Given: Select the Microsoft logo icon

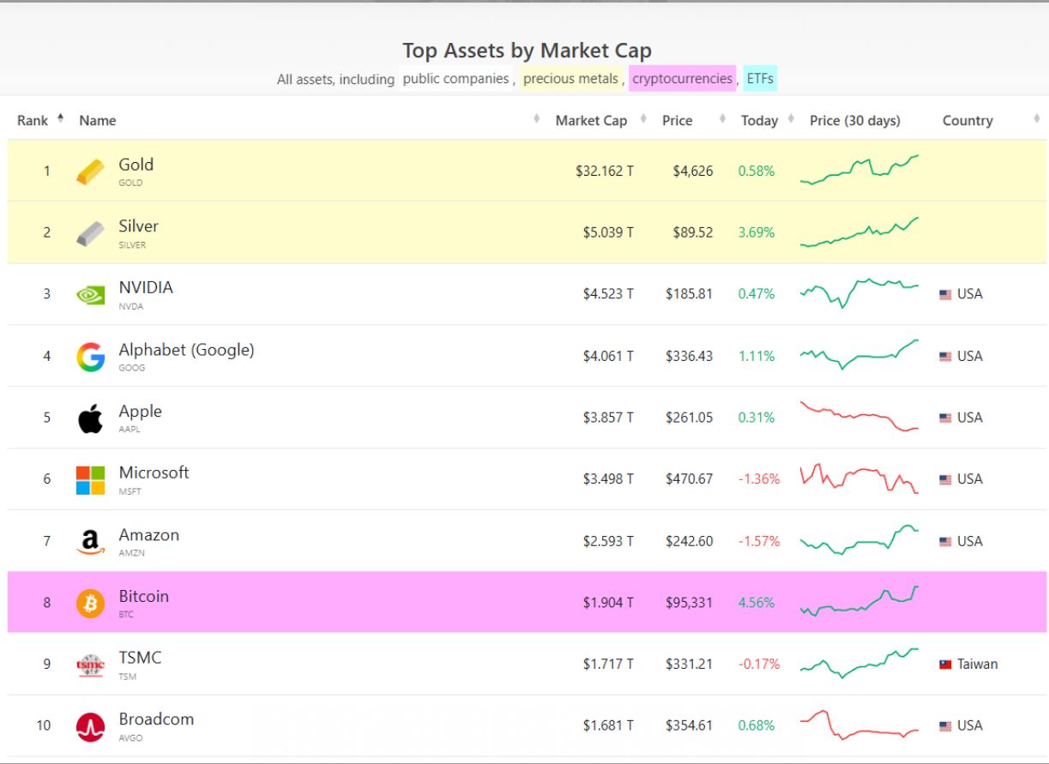Looking at the screenshot, I should pos(90,480).
